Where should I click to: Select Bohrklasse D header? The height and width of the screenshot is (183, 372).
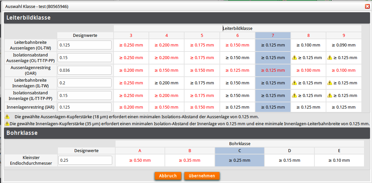[289, 150]
